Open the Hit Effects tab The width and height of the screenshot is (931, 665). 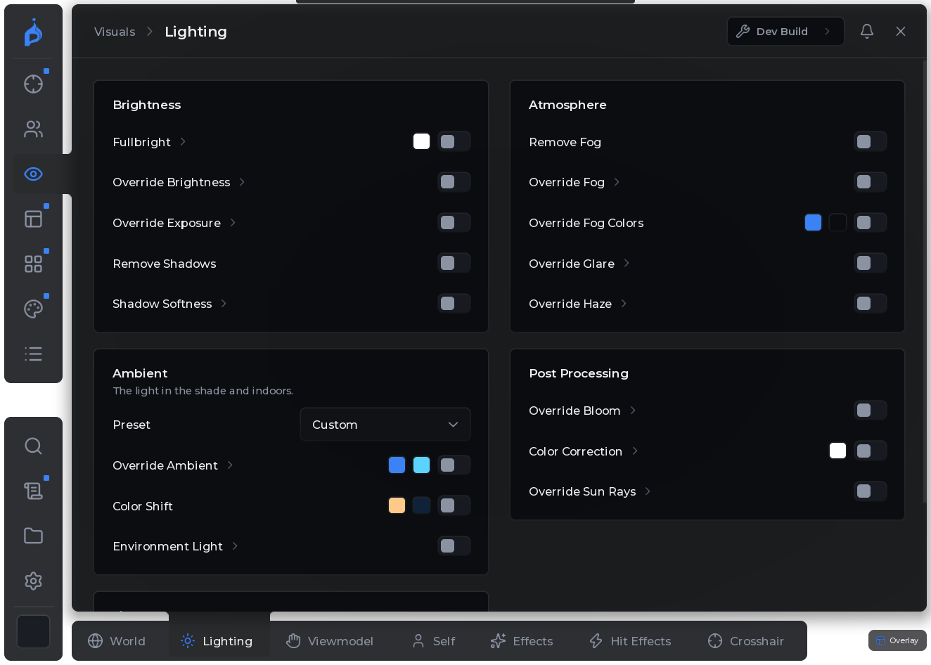[x=631, y=641]
